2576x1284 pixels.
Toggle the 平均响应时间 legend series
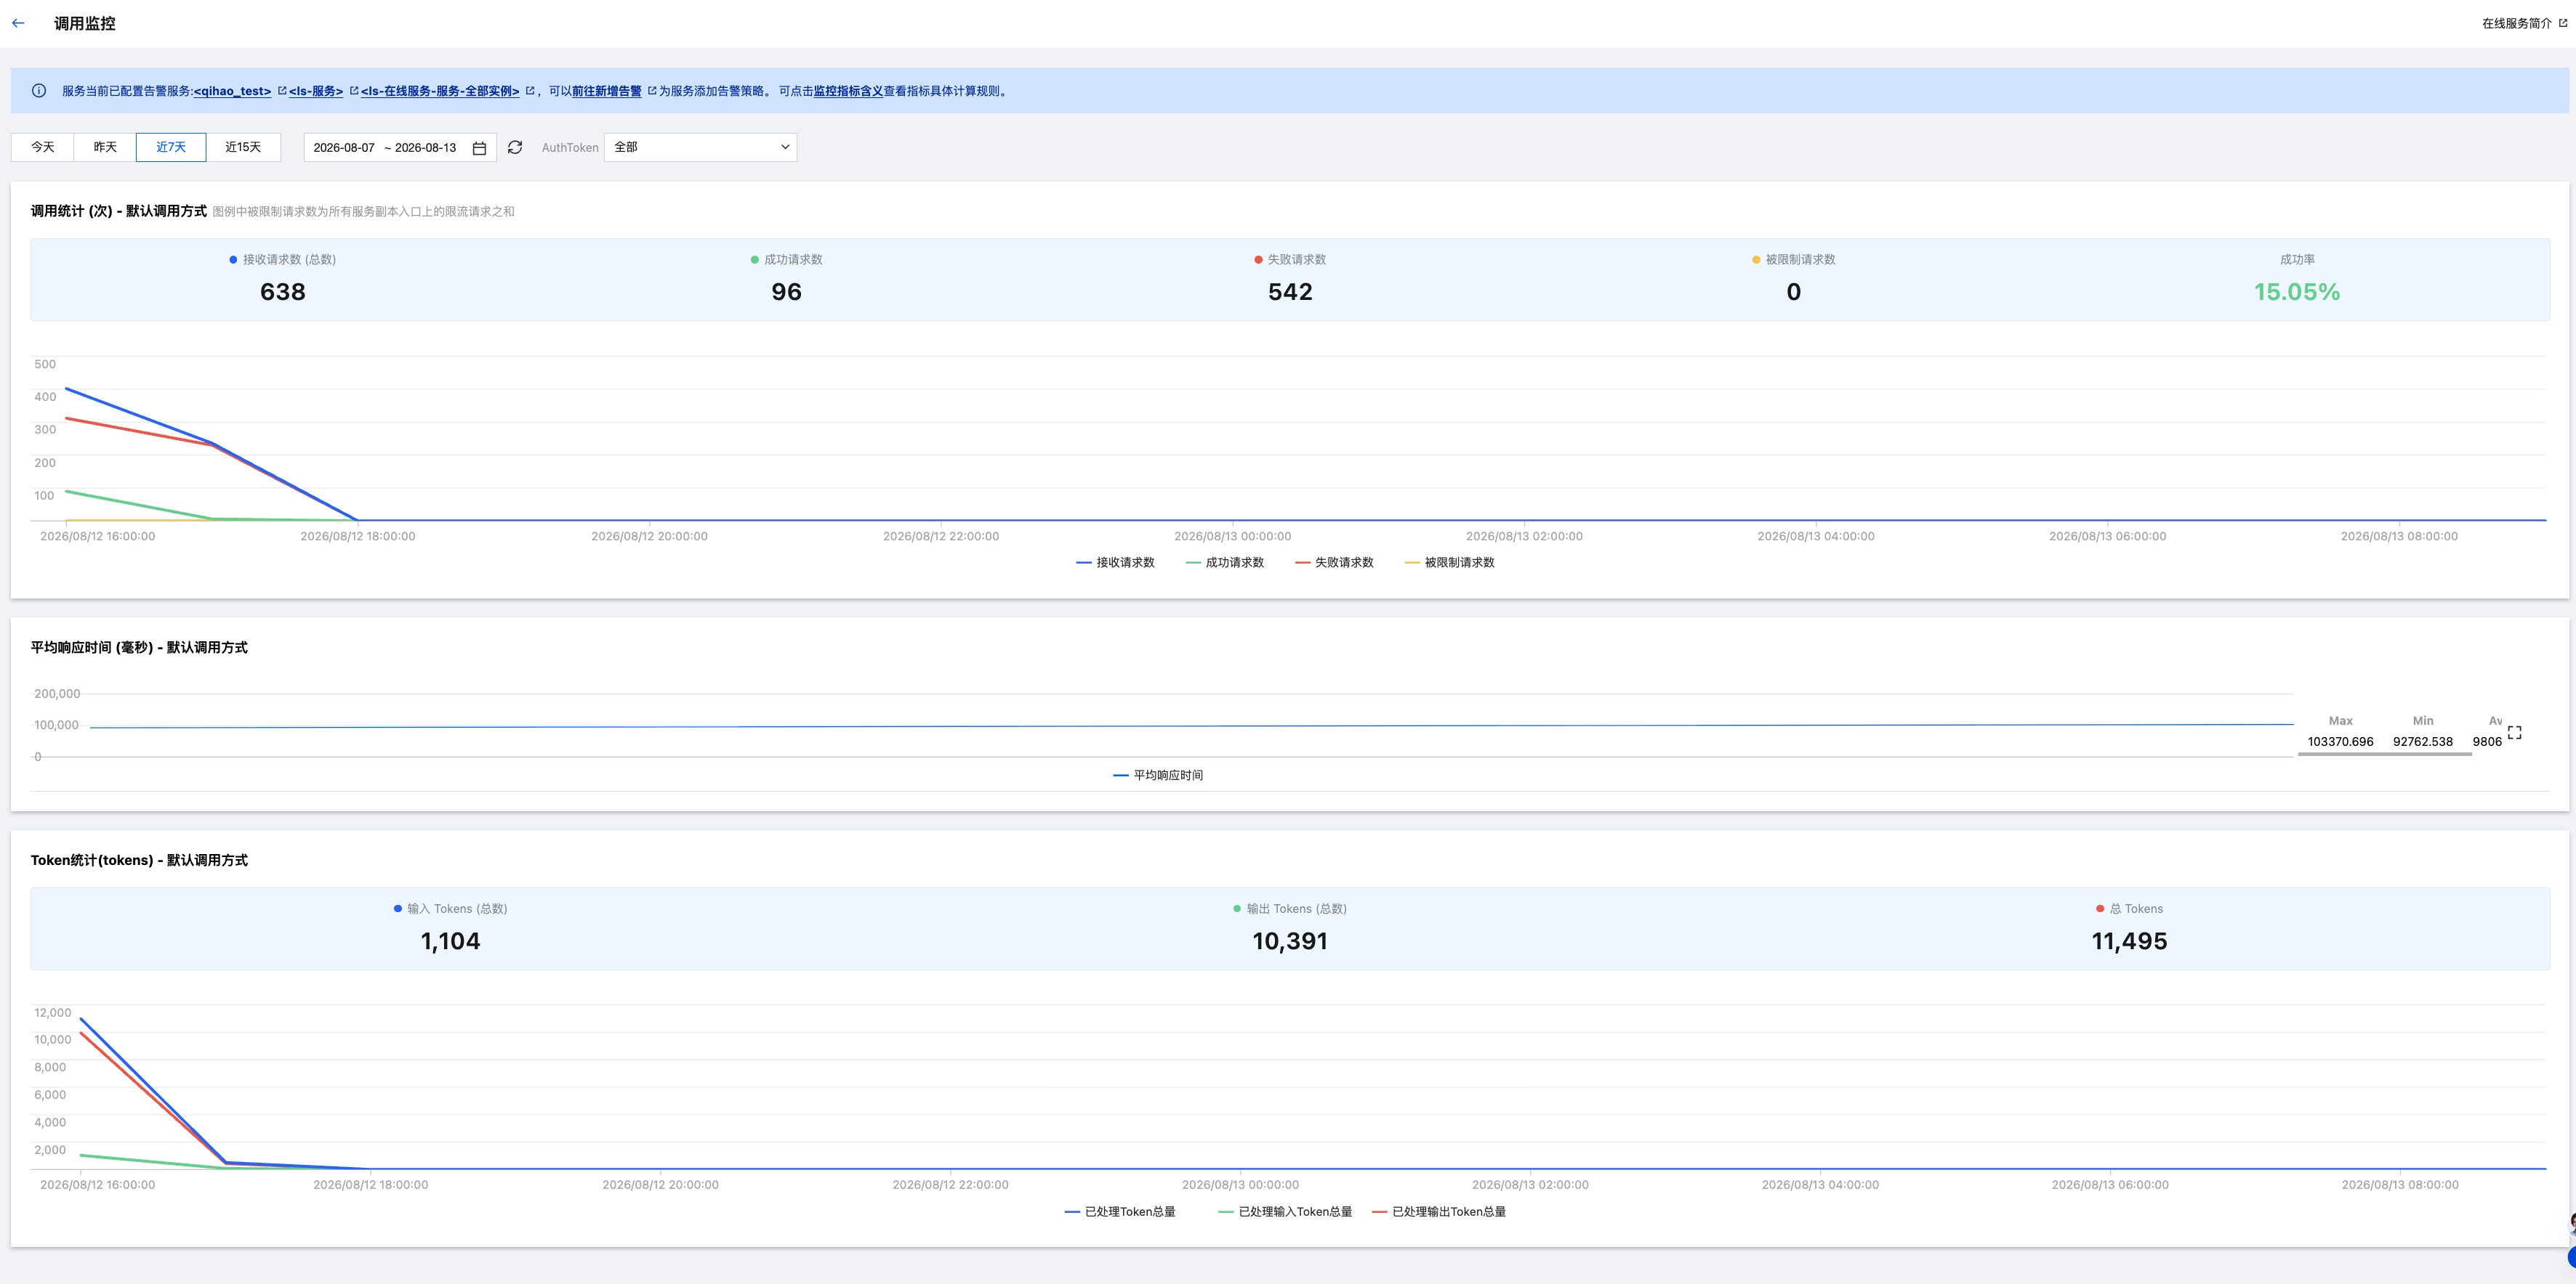(x=1158, y=776)
